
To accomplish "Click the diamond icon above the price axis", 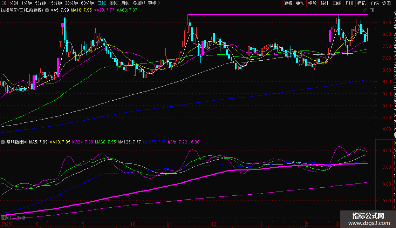I will click(366, 10).
